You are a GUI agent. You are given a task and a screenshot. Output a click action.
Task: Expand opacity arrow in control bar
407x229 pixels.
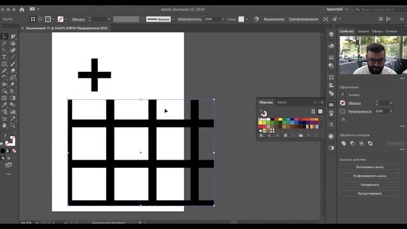tap(223, 19)
